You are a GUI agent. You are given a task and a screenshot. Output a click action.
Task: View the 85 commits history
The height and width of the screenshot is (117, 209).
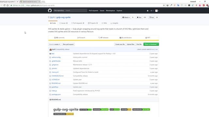[x=59, y=38]
